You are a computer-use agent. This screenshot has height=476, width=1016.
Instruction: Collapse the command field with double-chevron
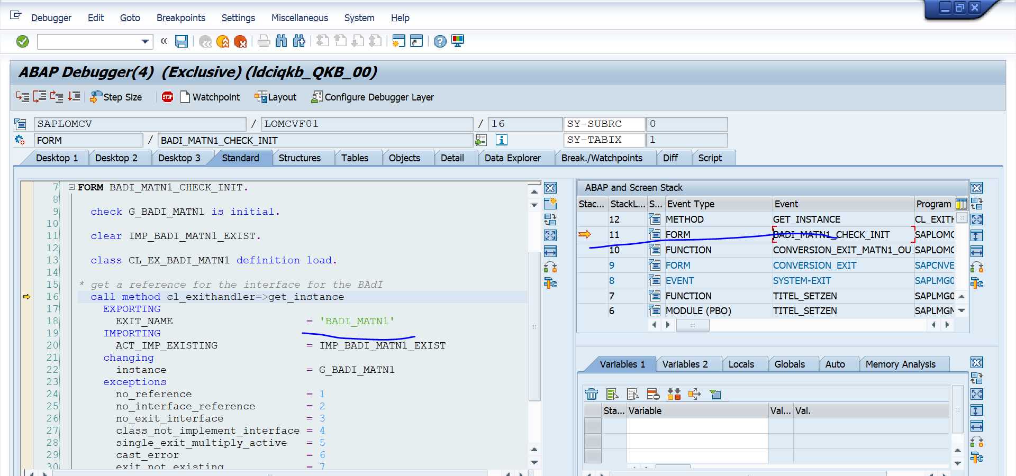(x=164, y=41)
